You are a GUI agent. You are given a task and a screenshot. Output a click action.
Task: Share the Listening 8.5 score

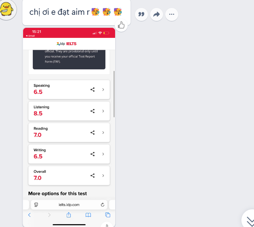tap(92, 111)
